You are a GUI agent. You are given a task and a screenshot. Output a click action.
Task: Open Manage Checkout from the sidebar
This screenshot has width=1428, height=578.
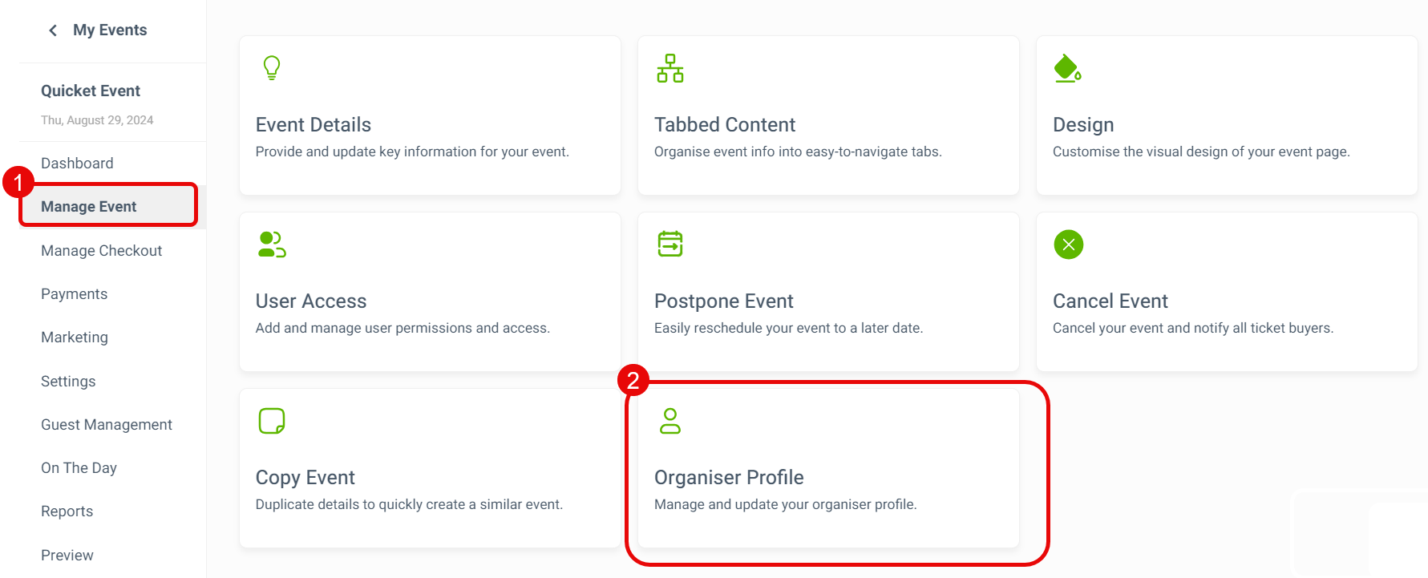point(102,251)
